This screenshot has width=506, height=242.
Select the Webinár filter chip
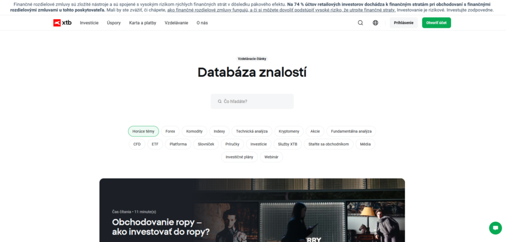click(x=272, y=157)
